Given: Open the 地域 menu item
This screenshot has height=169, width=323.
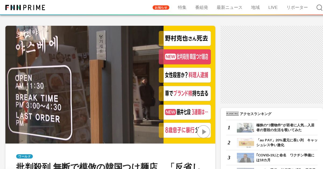Looking at the screenshot, I should pos(255,8).
